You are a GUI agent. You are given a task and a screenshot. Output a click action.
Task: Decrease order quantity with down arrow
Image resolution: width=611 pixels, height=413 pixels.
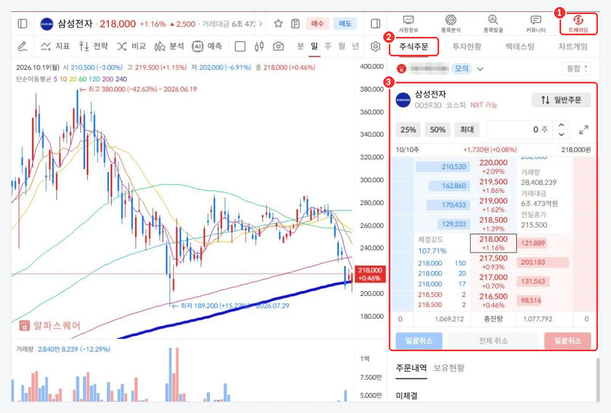coord(561,134)
